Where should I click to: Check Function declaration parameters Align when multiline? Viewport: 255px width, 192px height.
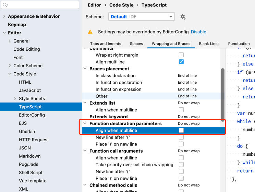tap(181, 130)
